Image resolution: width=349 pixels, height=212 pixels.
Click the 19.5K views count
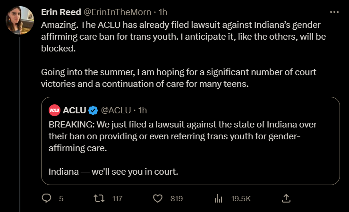(241, 199)
